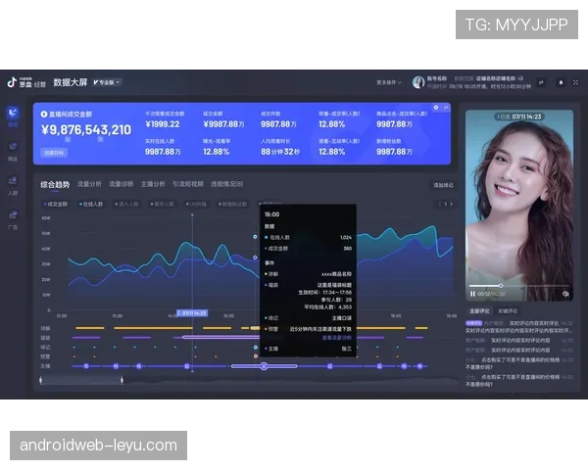This screenshot has height=470, width=588.
Task: Click the 添加笔记 button
Action: [443, 185]
